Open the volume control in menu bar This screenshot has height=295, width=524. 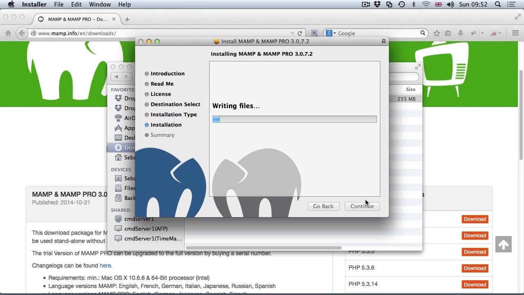pos(450,5)
